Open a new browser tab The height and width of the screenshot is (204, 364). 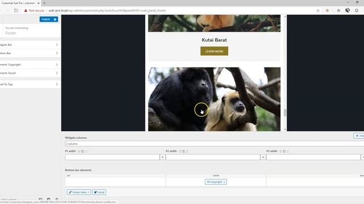(x=44, y=3)
